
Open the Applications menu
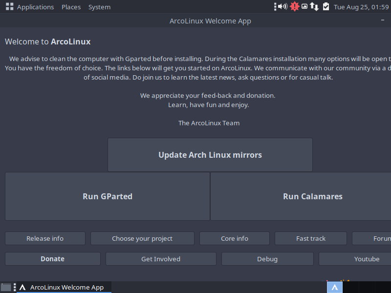[x=35, y=7]
